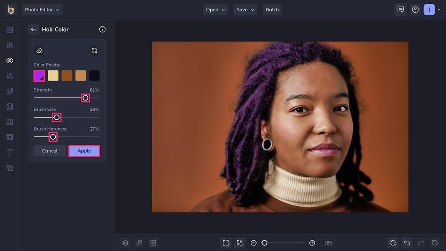Click the Brush Size slider handle
This screenshot has height=251, width=446.
(x=57, y=117)
